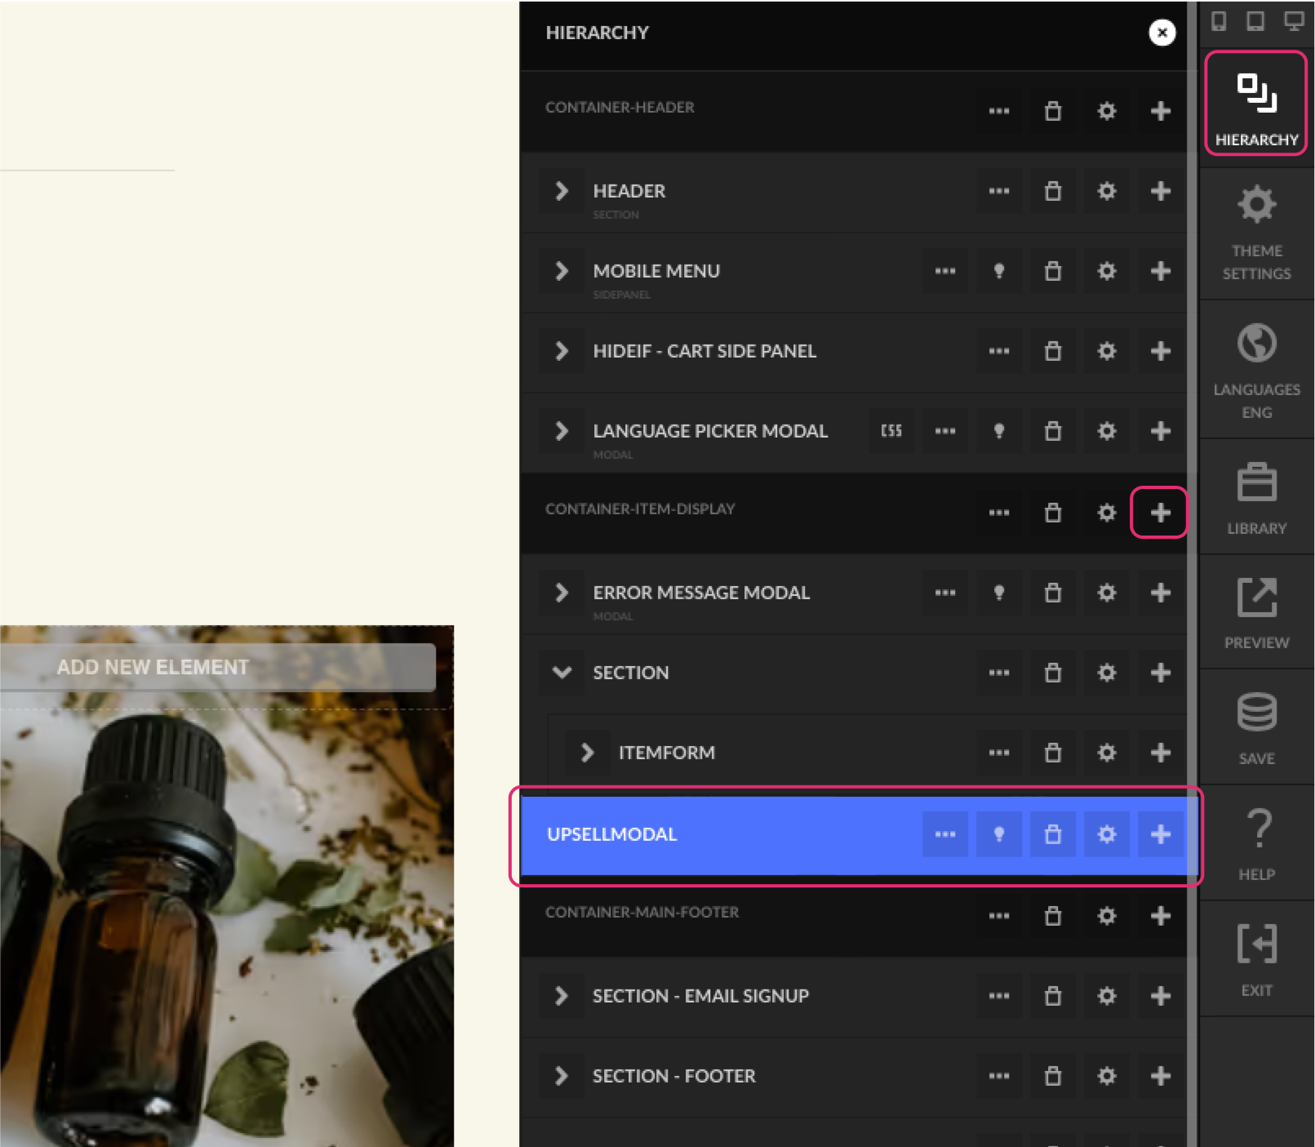The width and height of the screenshot is (1315, 1147).
Task: Open more options for Container-Header
Action: 999,111
